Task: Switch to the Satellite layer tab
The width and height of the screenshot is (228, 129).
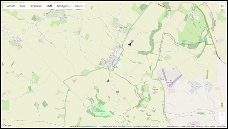Action: pos(10,6)
